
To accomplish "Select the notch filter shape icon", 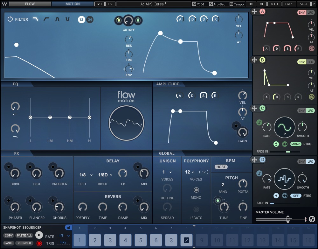I will point(67,19).
